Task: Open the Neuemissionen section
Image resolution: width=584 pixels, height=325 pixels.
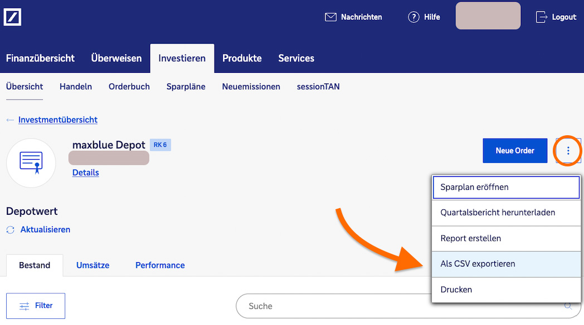Action: (x=251, y=87)
